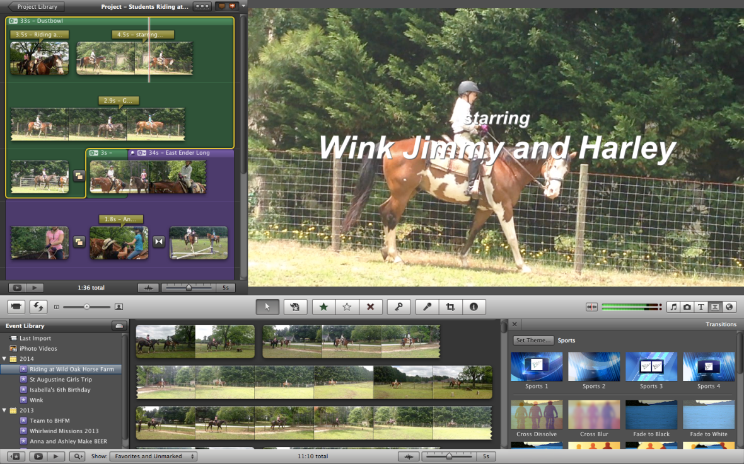
Task: Toggle audio waveforms in the Event browser
Action: click(409, 455)
